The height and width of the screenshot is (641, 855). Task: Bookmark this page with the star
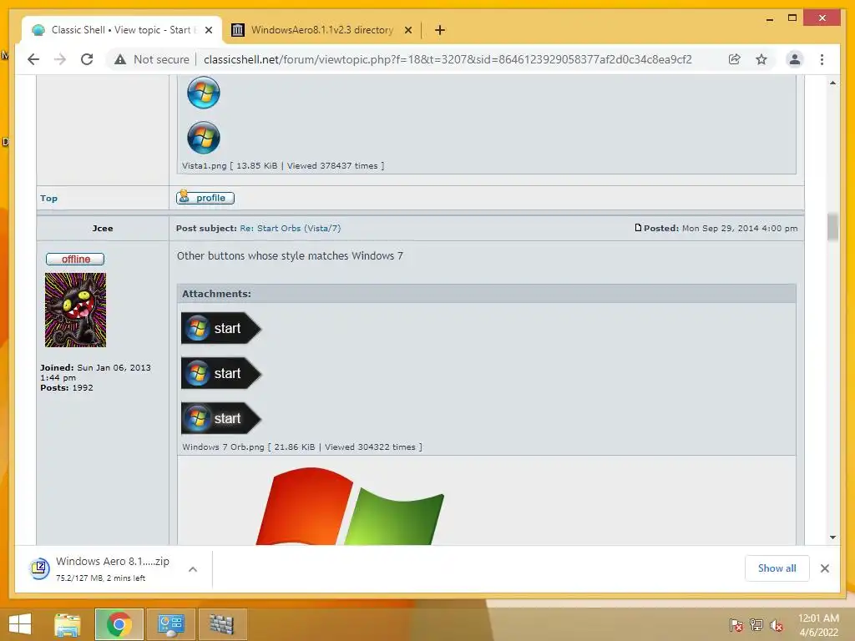[761, 59]
